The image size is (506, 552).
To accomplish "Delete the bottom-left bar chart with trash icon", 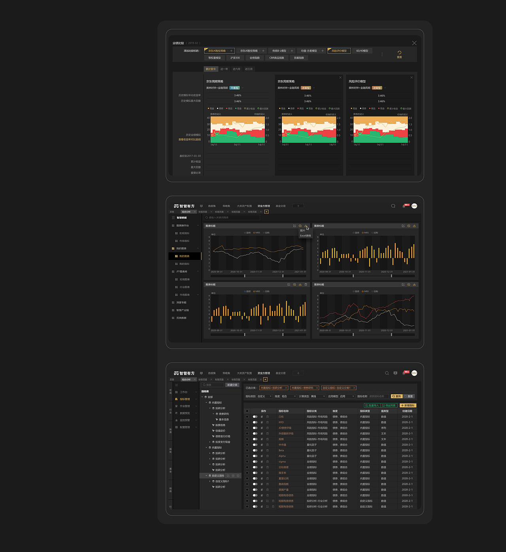I will pyautogui.click(x=306, y=284).
